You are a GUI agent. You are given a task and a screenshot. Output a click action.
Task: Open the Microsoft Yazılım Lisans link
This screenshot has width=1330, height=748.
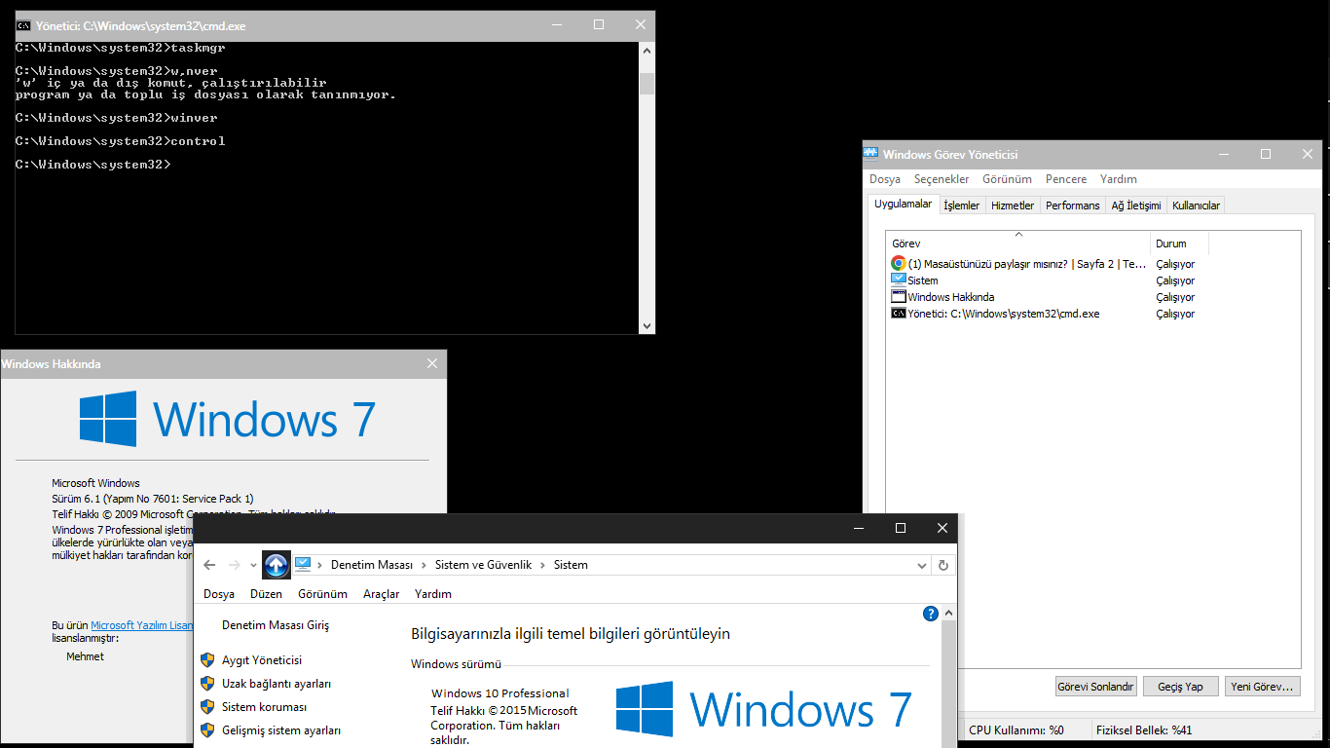point(142,625)
